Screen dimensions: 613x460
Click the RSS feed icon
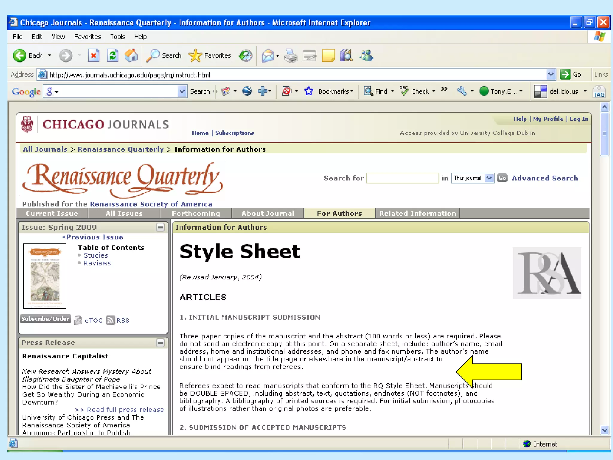(110, 320)
